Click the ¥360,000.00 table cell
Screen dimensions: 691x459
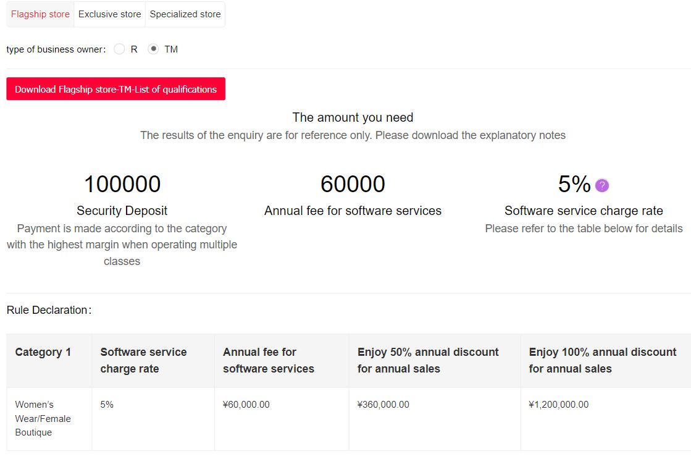click(x=383, y=405)
